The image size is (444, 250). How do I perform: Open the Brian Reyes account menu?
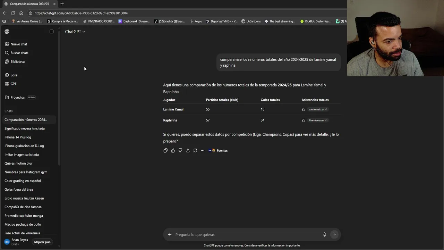click(x=17, y=242)
